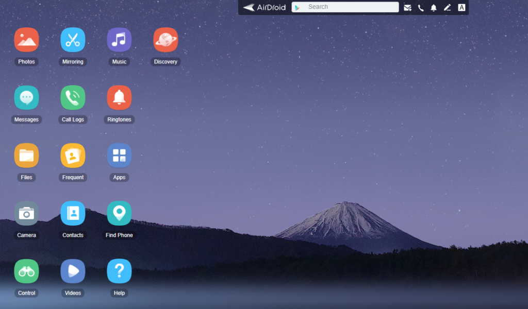The height and width of the screenshot is (309, 528).
Task: Start Find Phone
Action: click(119, 213)
